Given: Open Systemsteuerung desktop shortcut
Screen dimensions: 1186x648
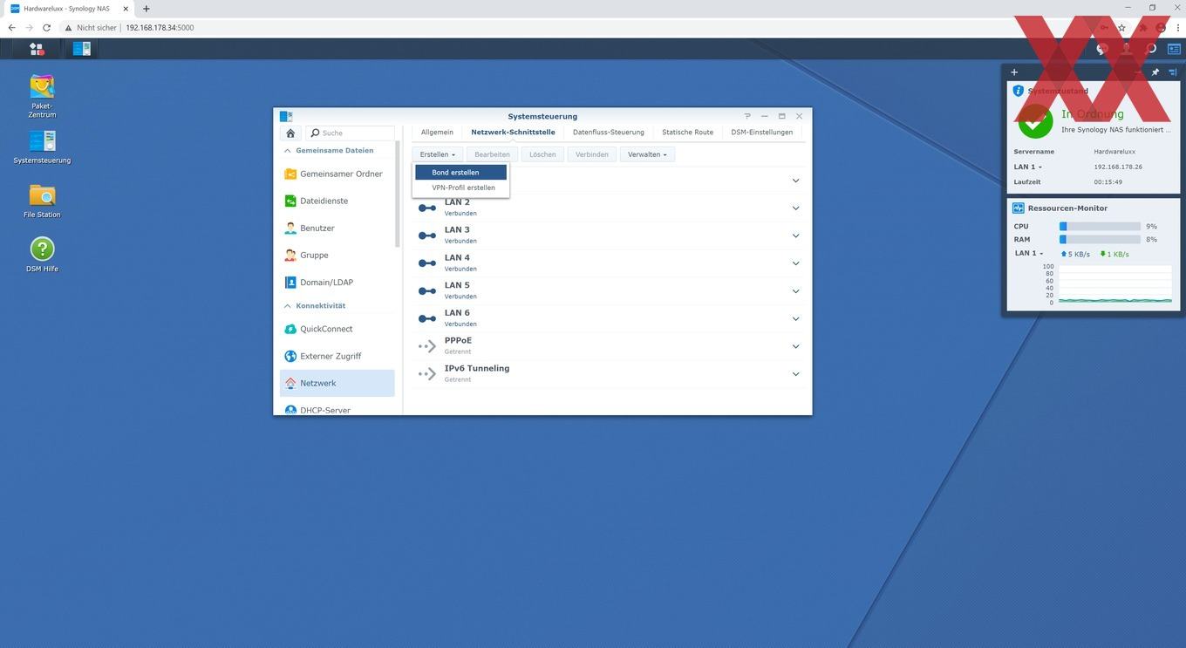Looking at the screenshot, I should point(42,147).
